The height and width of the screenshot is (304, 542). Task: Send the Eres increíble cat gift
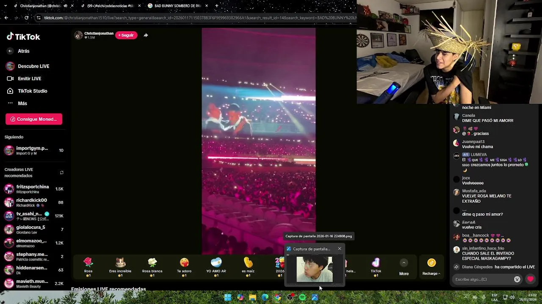[x=120, y=267]
